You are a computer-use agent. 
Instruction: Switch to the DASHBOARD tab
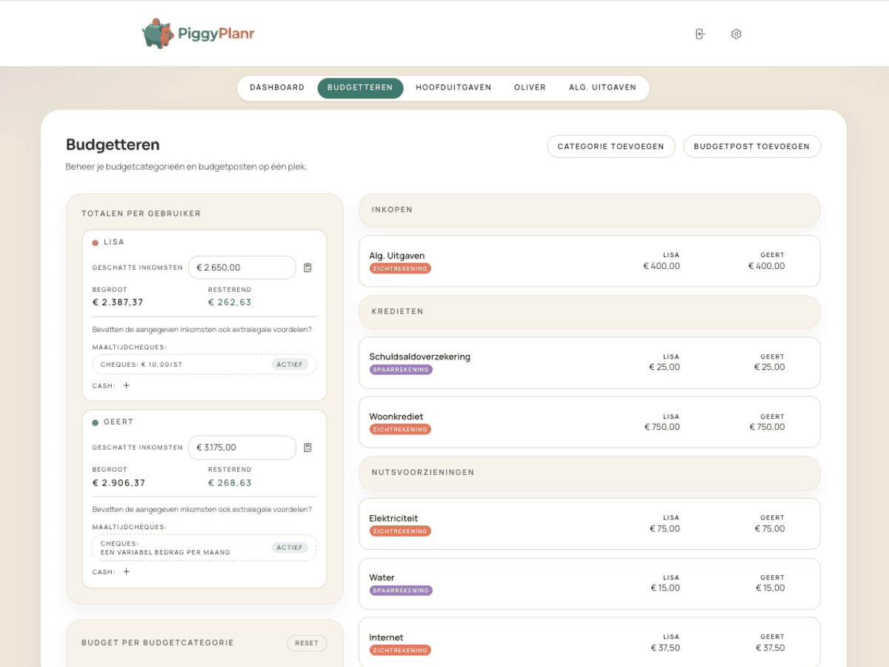(x=276, y=87)
